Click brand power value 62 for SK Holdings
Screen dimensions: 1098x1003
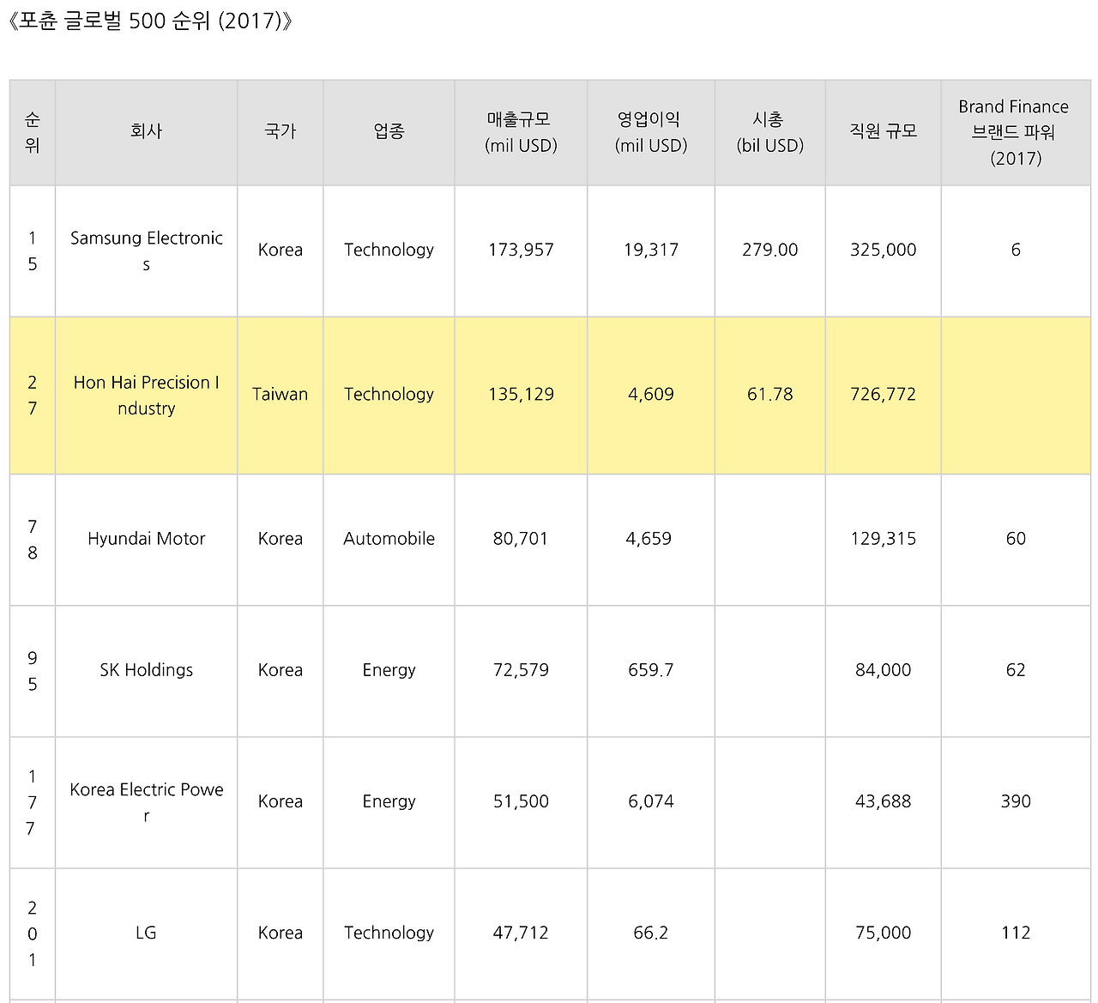click(x=1016, y=670)
